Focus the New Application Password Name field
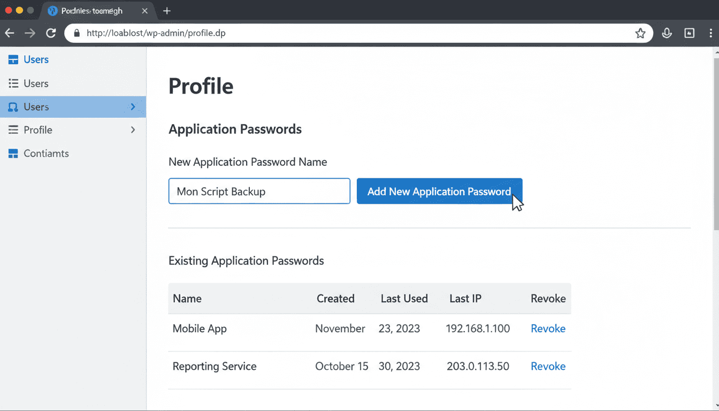 click(259, 191)
